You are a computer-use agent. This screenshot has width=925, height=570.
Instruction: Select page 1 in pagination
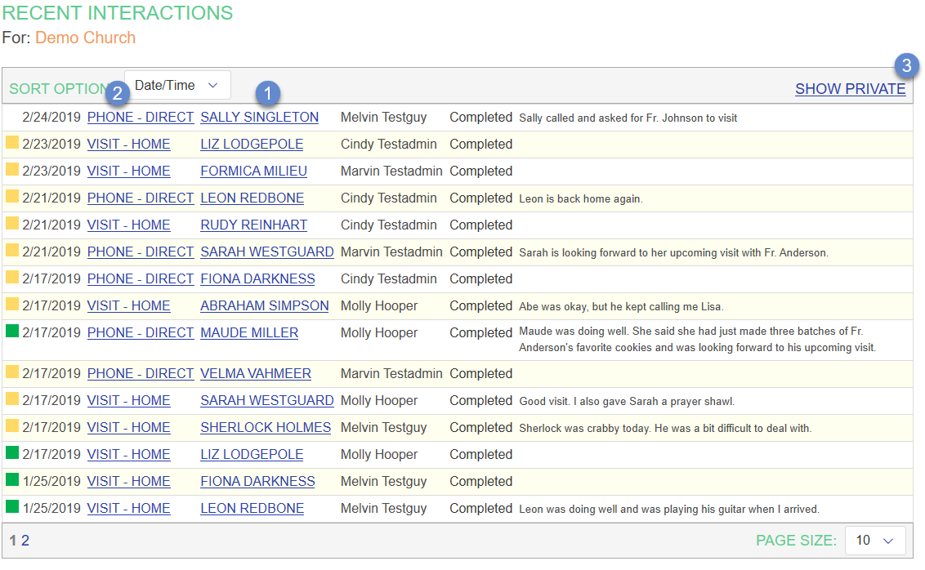13,540
